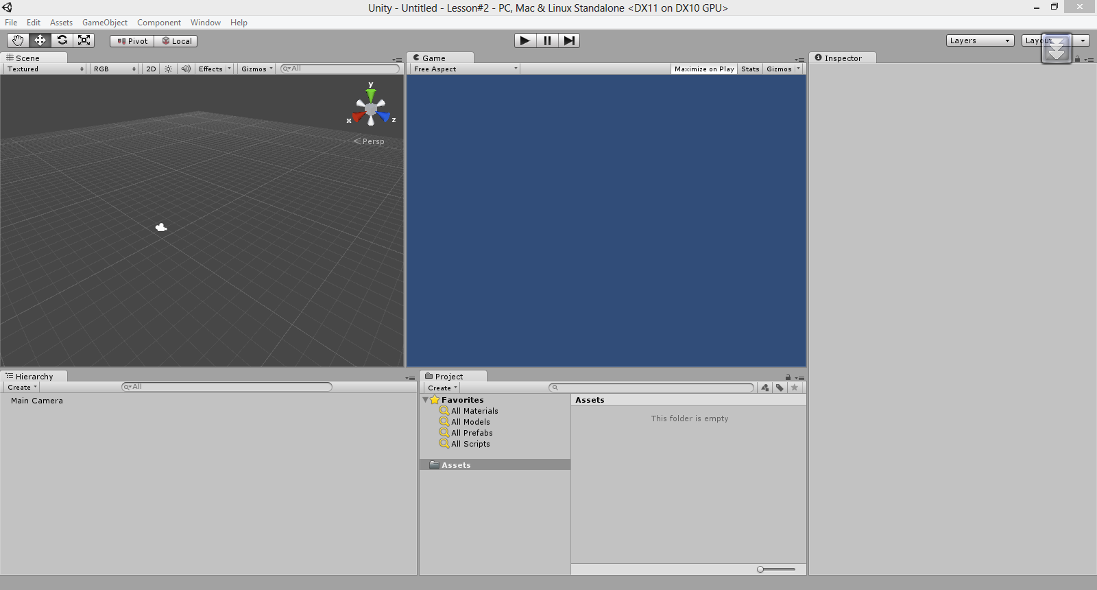Open Game view Gizmos dropdown
This screenshot has width=1097, height=590.
[783, 69]
